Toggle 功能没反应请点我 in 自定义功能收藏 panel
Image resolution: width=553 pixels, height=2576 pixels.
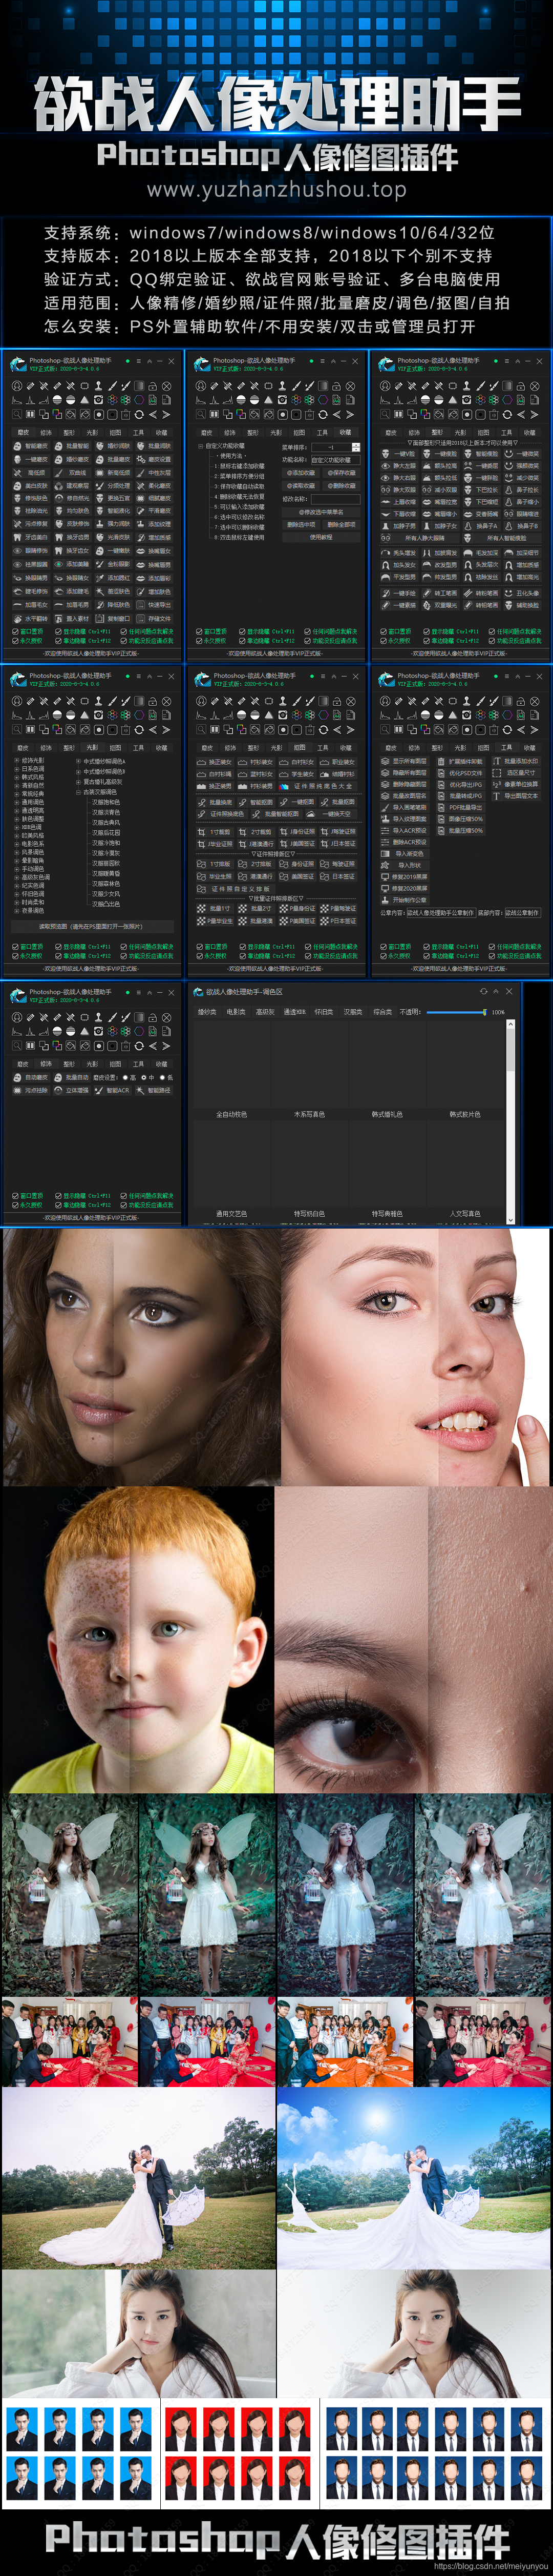(331, 641)
